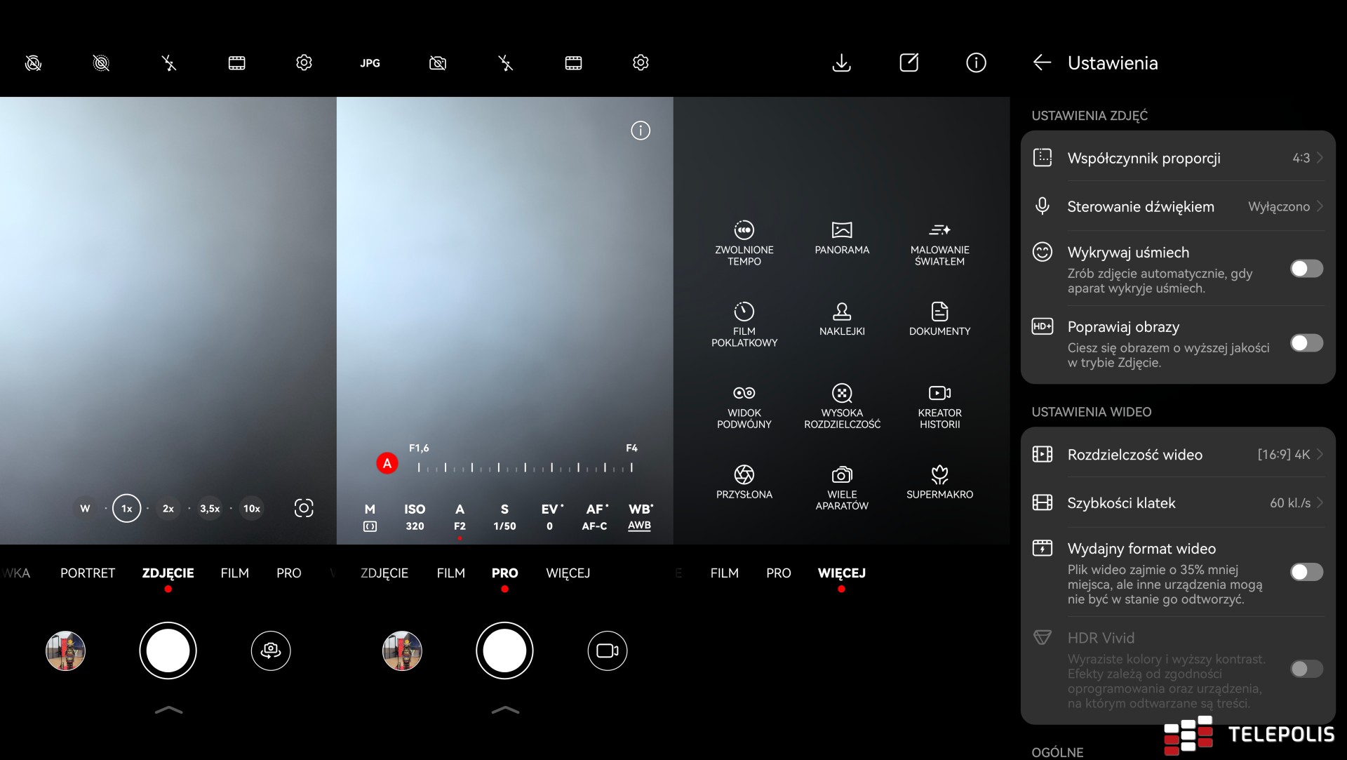Enable Wykrywaj uśmiech toggle

pos(1306,269)
